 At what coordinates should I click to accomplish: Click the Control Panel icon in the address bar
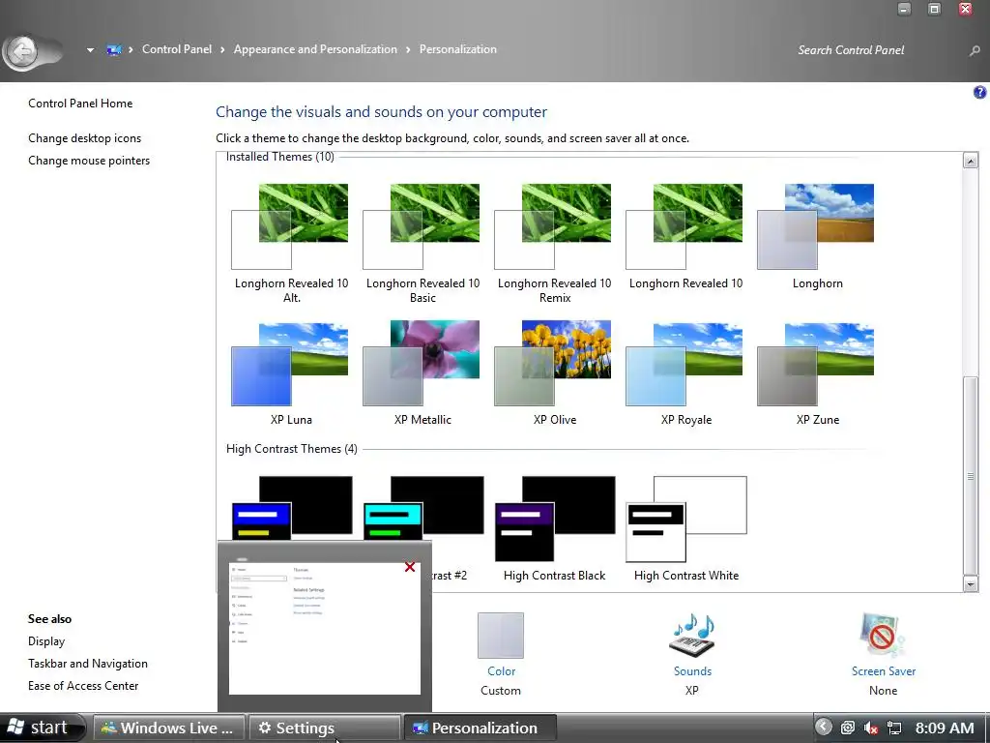pyautogui.click(x=114, y=49)
